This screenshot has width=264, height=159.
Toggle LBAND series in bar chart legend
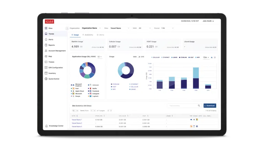click(174, 57)
